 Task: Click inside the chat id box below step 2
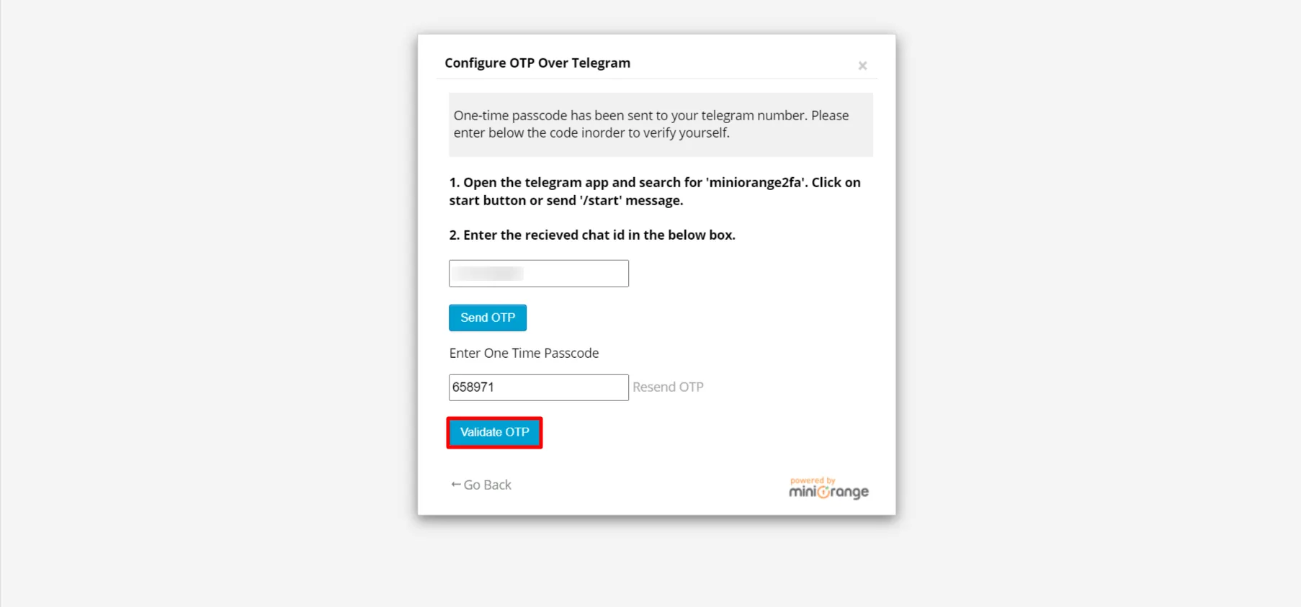(538, 273)
